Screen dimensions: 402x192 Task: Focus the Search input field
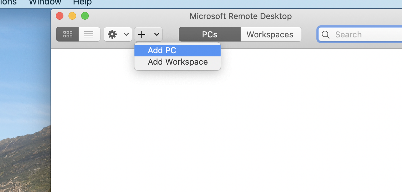point(365,34)
